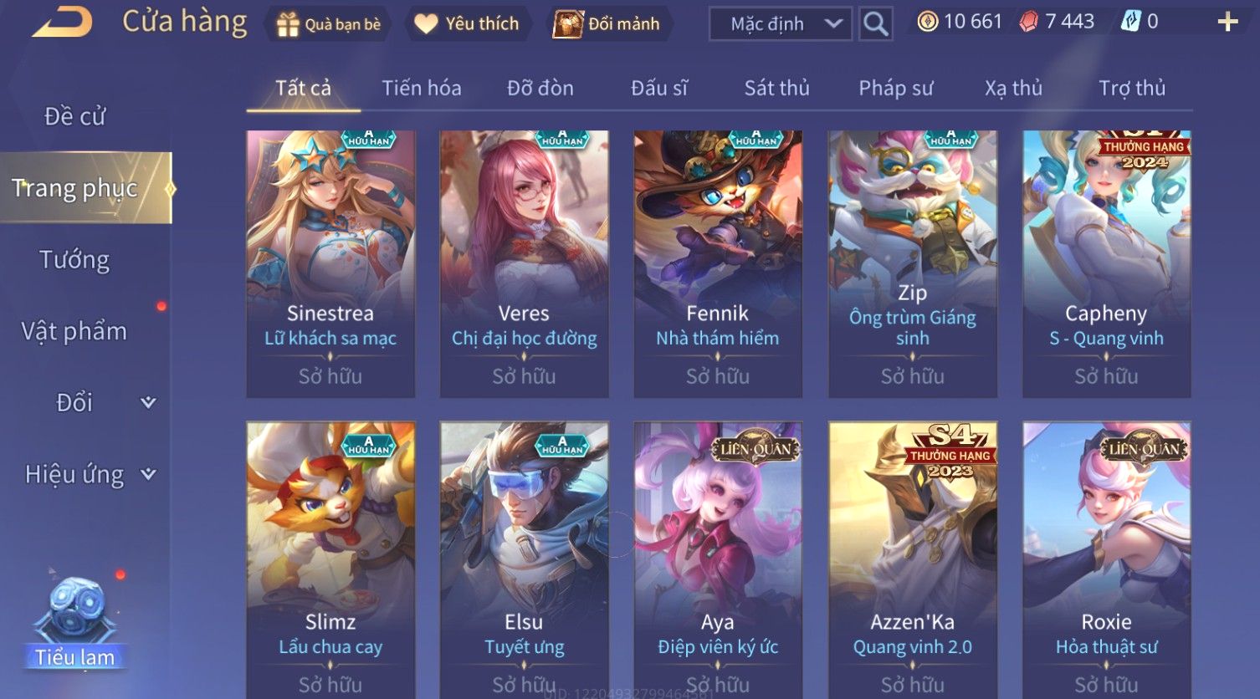This screenshot has width=1260, height=699.
Task: Switch to the Sát thủ tab
Action: click(x=776, y=88)
